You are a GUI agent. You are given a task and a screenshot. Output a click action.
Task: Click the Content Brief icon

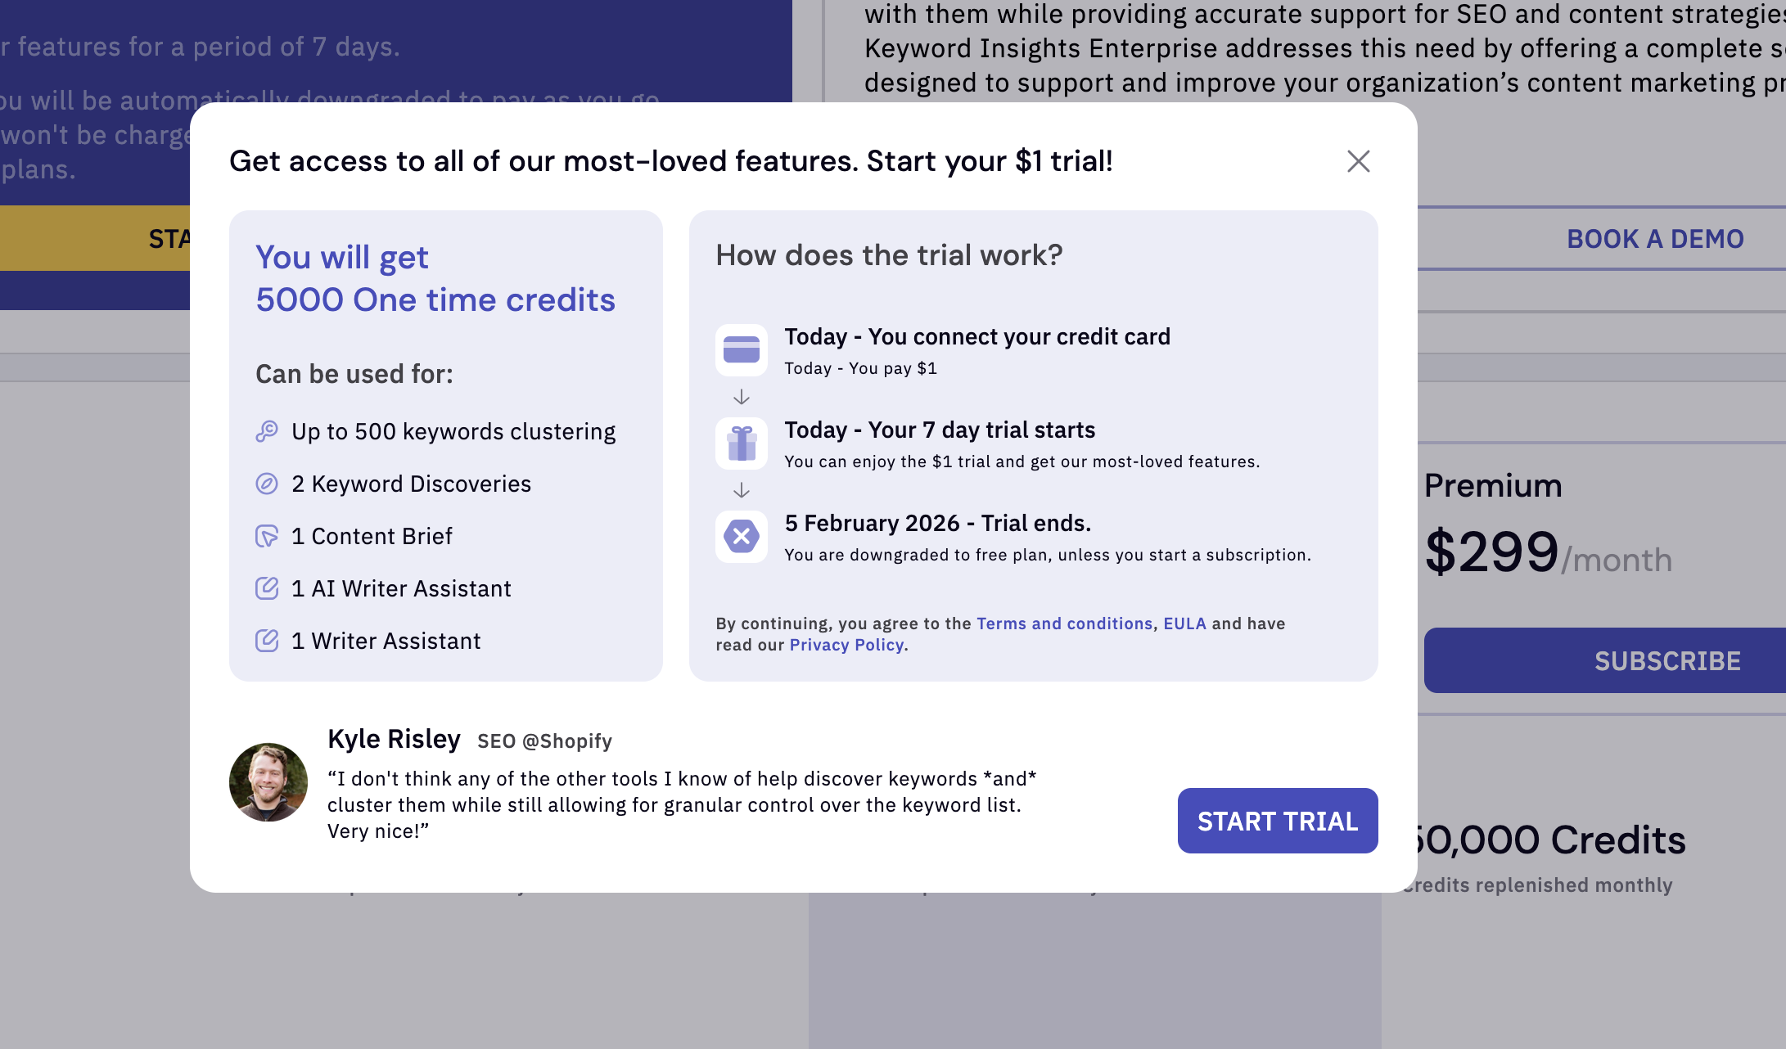267,536
